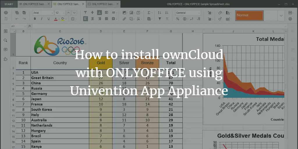The image size is (298, 149).
Task: Open the Arial font name dropdown
Action: pyautogui.click(x=43, y=13)
